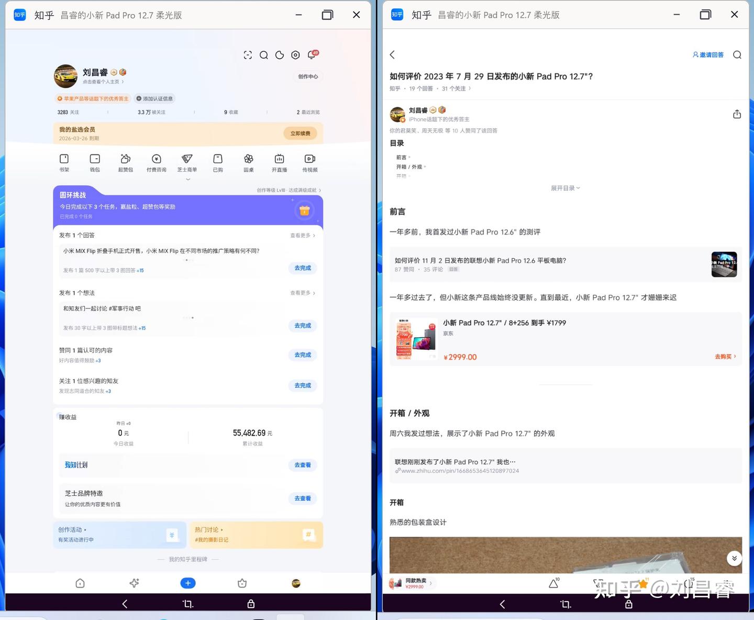Click 添加认证信息 tag
The height and width of the screenshot is (620, 754).
[154, 98]
